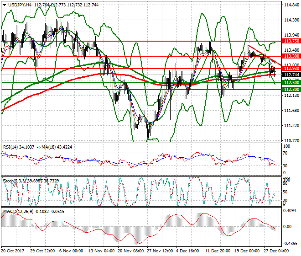Screen dimensions: 301x256
Task: Click the 20 Oct 2017 date on time axis
Action: pos(14,251)
